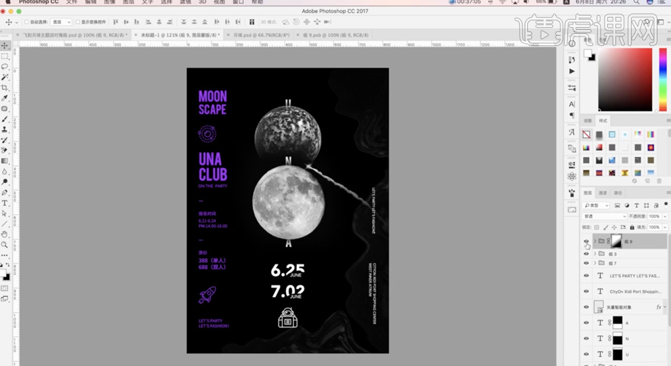
Task: Hide the 组 9 layer group
Action: pyautogui.click(x=586, y=241)
